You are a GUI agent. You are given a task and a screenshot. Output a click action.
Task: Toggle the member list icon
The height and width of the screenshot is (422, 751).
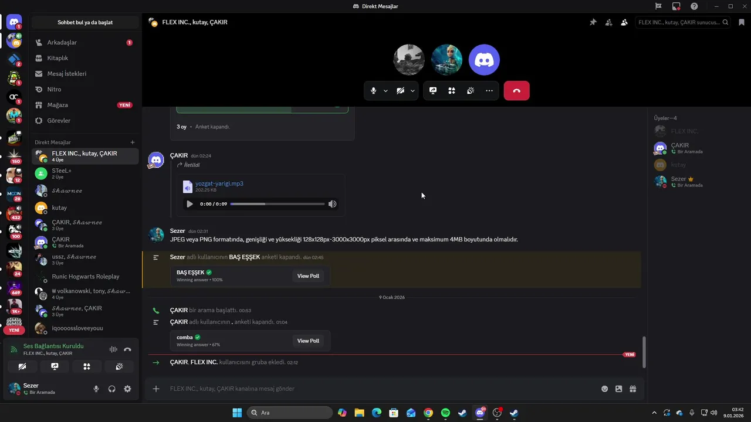pos(624,22)
